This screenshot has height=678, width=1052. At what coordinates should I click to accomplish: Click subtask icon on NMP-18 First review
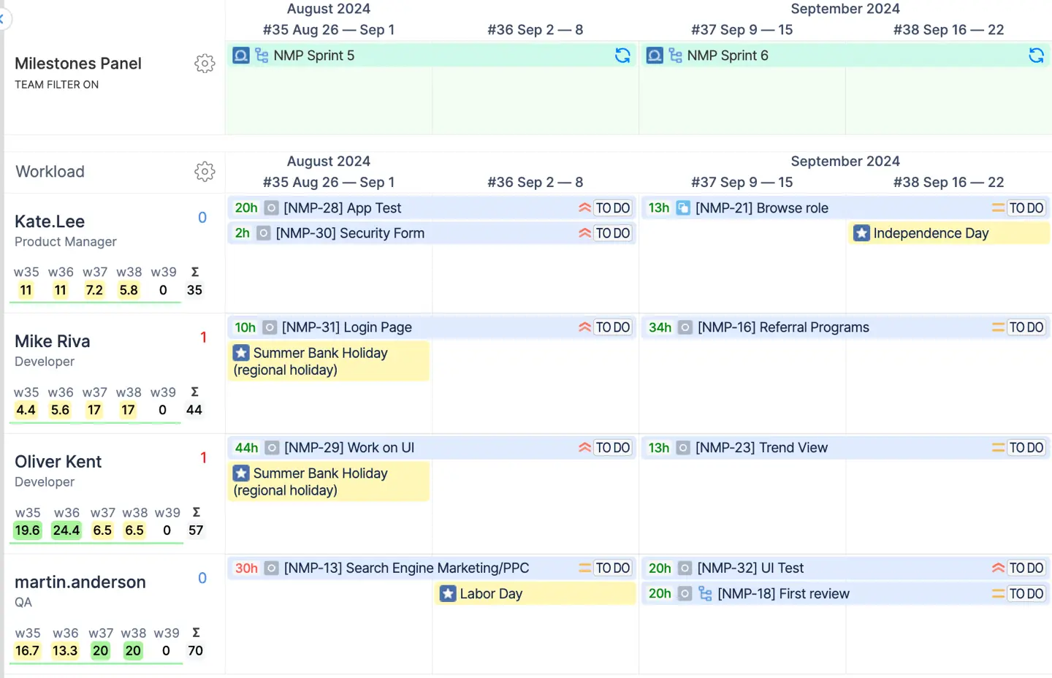point(705,594)
